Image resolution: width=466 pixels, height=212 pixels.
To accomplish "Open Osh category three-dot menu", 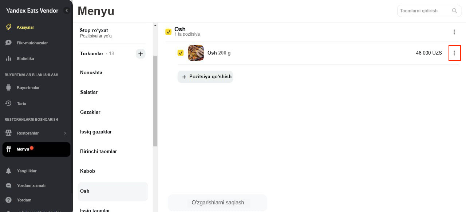I will coord(454,32).
